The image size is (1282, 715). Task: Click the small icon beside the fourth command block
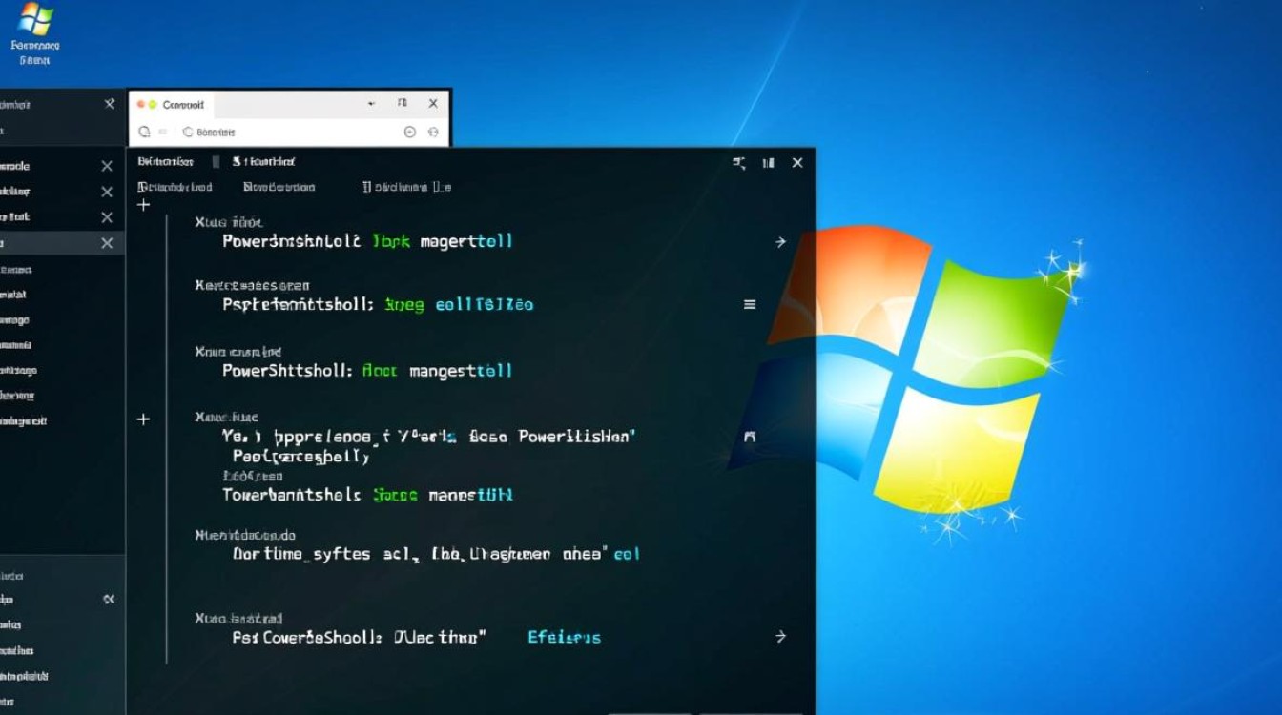pyautogui.click(x=749, y=436)
